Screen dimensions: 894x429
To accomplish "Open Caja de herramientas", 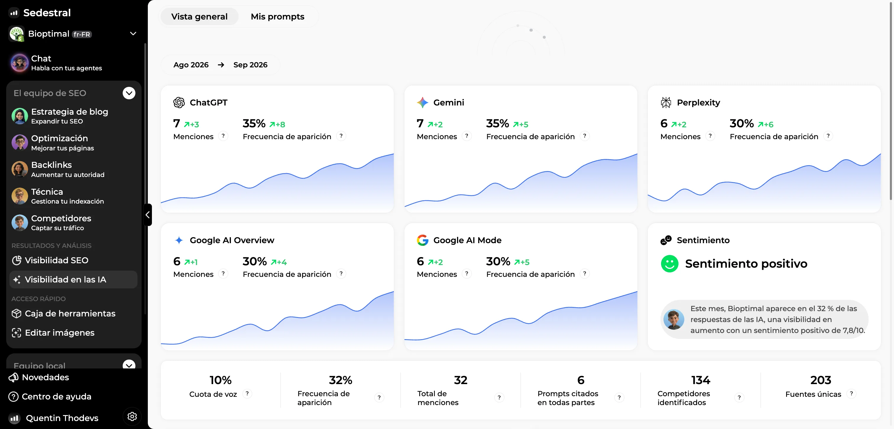I will coord(74,313).
